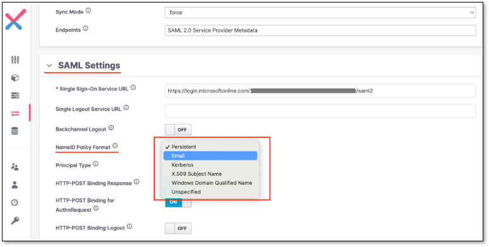Open the single user sidebar icon
Screen dimensions: 489x247
[x=14, y=185]
